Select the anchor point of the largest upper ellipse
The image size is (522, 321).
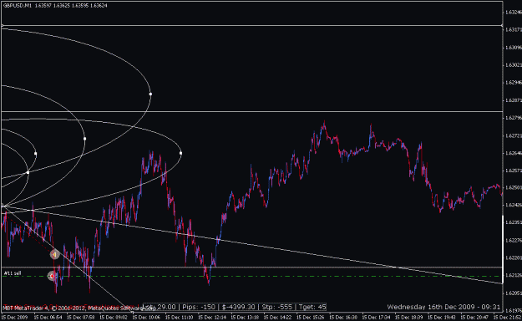(x=150, y=94)
